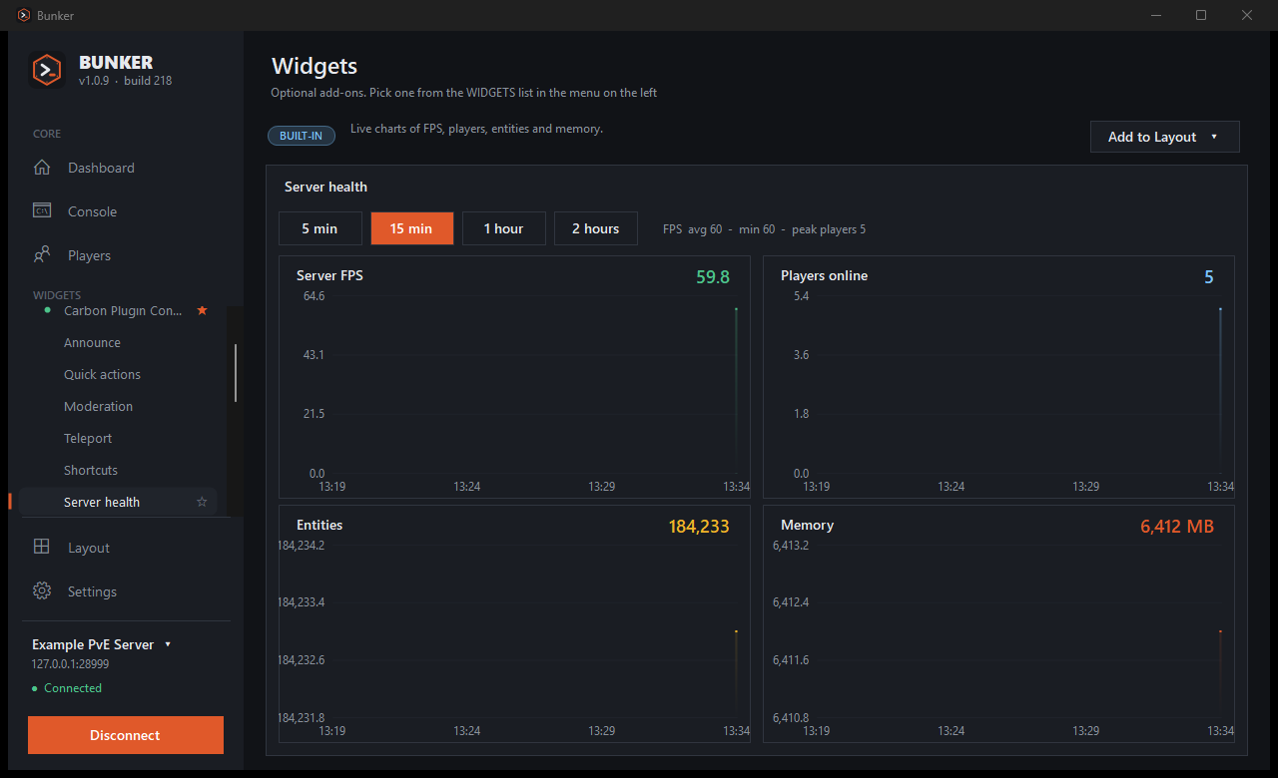This screenshot has width=1278, height=778.
Task: Click the Bunker logo icon in sidebar
Action: 47,70
